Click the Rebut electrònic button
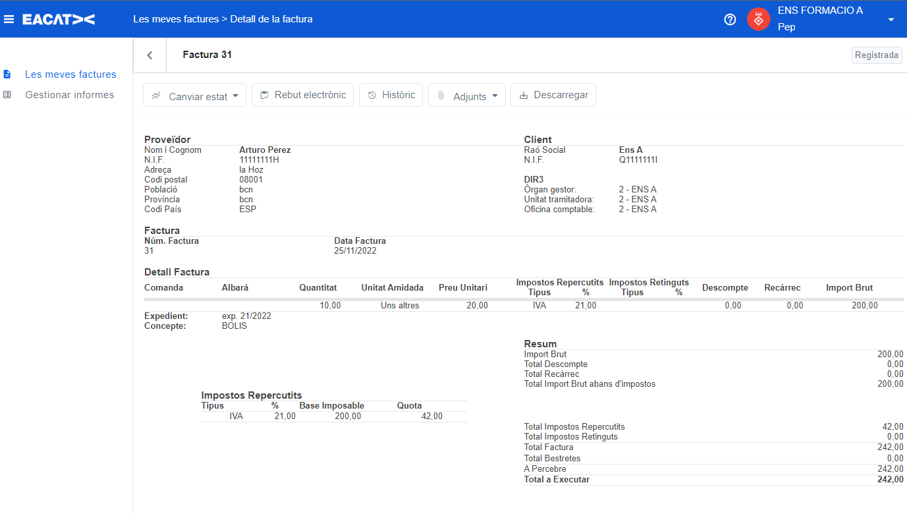Screen dimensions: 907x514 tap(302, 95)
